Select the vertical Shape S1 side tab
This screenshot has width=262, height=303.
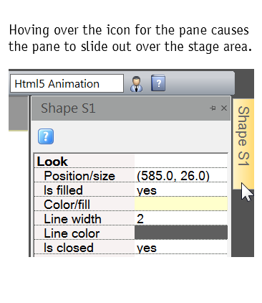pyautogui.click(x=243, y=144)
